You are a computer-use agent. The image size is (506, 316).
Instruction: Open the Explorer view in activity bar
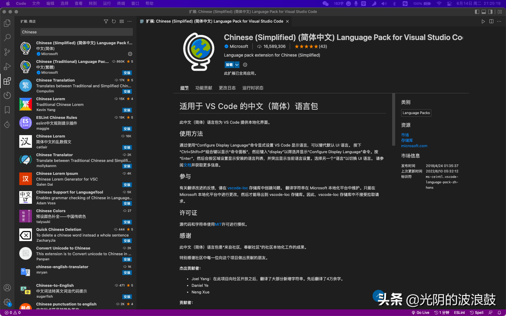point(7,23)
